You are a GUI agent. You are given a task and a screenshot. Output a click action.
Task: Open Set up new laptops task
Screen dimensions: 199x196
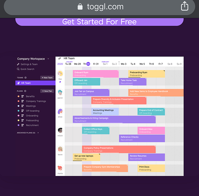pos(87,157)
